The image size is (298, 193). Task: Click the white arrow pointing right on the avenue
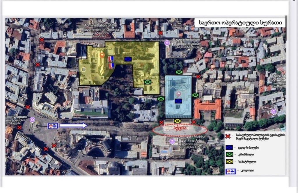coord(73,125)
